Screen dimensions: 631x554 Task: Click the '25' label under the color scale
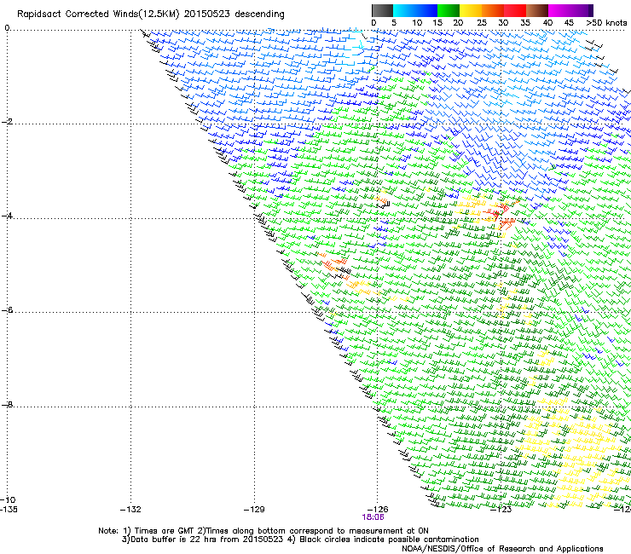coord(482,23)
